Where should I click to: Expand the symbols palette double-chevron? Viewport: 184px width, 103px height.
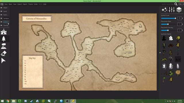[160, 53]
